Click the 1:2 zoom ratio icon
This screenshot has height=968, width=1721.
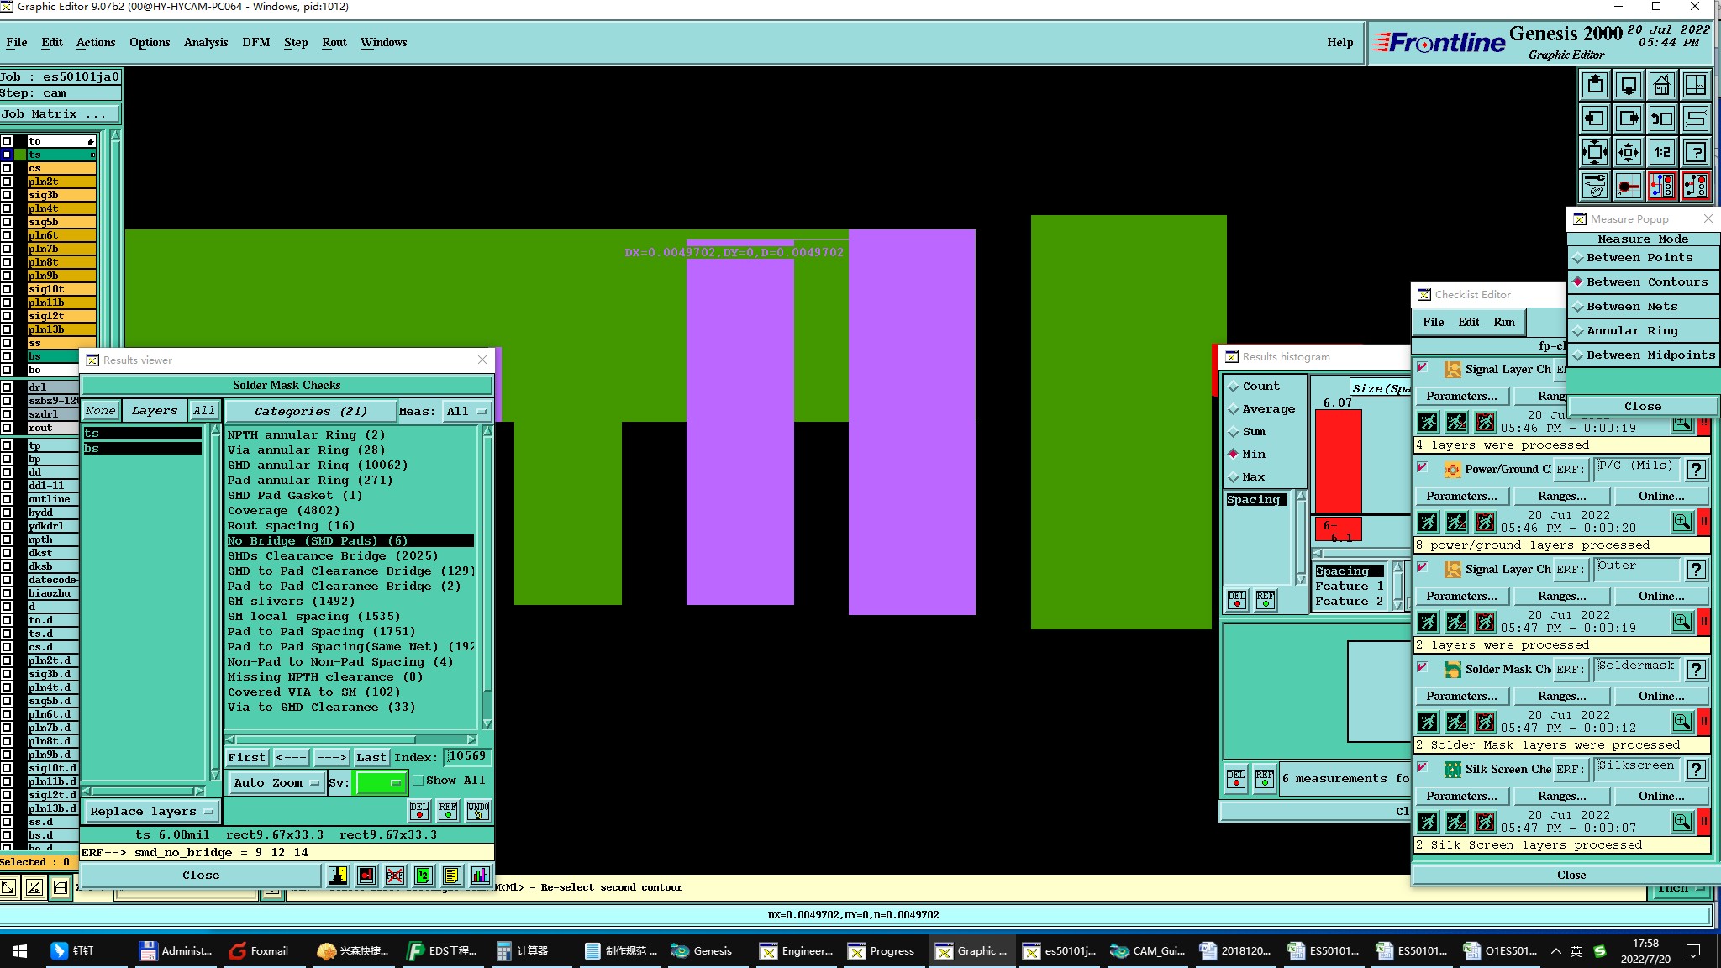1661,152
